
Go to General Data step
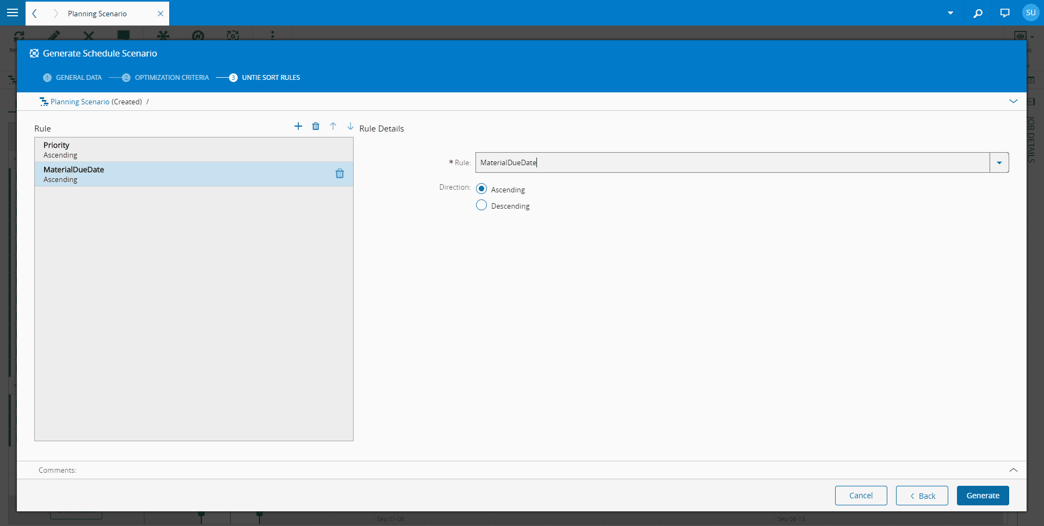[78, 78]
